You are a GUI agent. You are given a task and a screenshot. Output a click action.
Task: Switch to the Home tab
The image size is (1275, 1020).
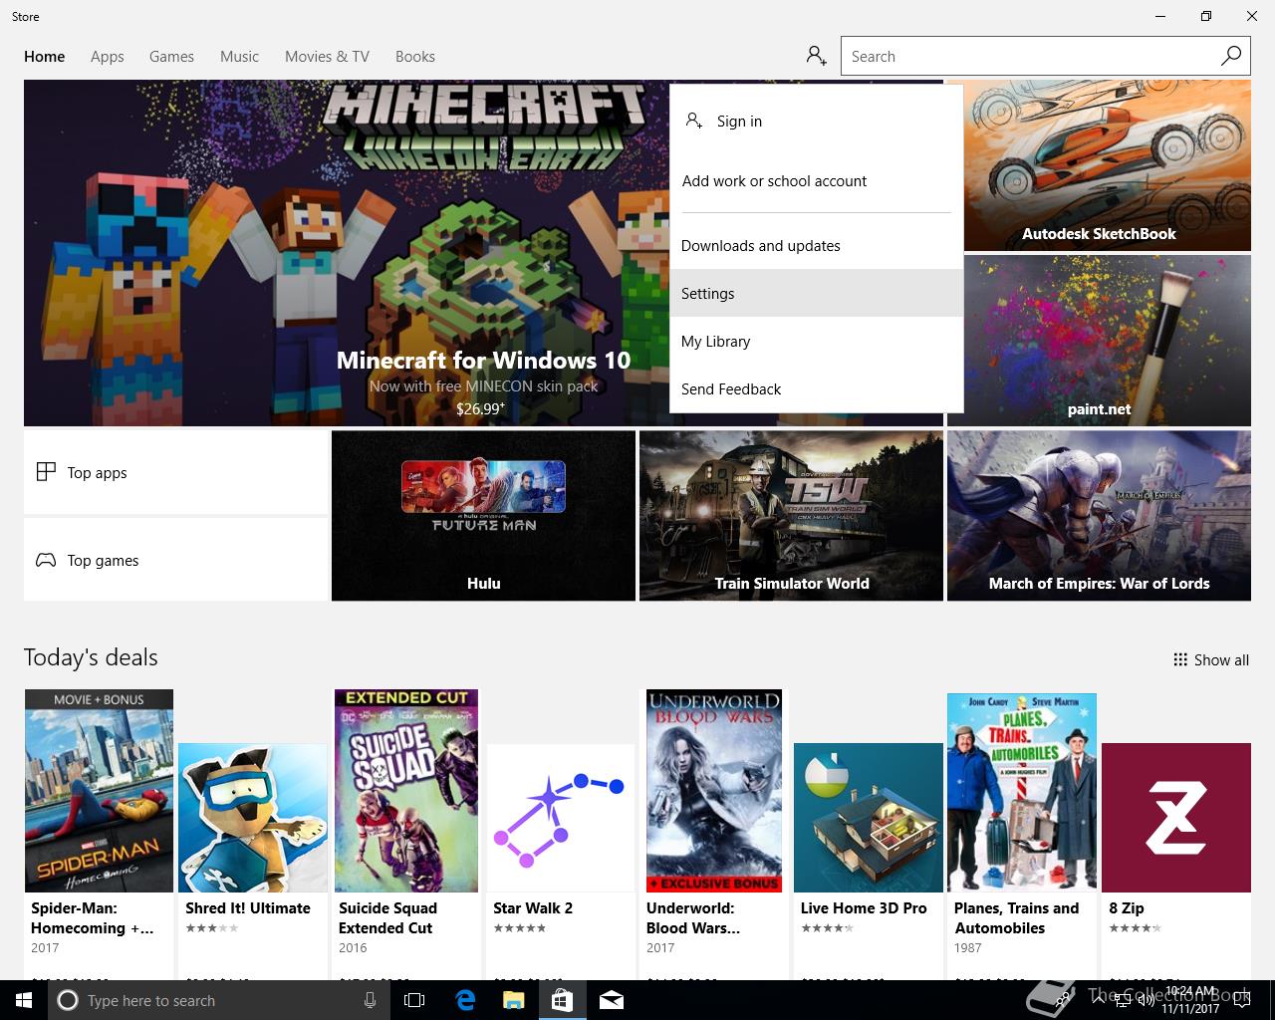coord(44,56)
